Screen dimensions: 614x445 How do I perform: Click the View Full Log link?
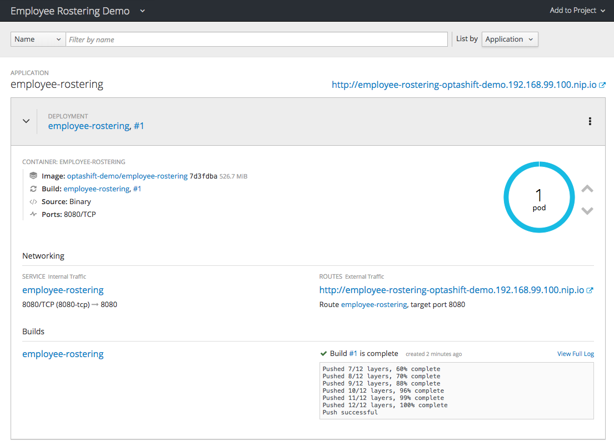(575, 354)
